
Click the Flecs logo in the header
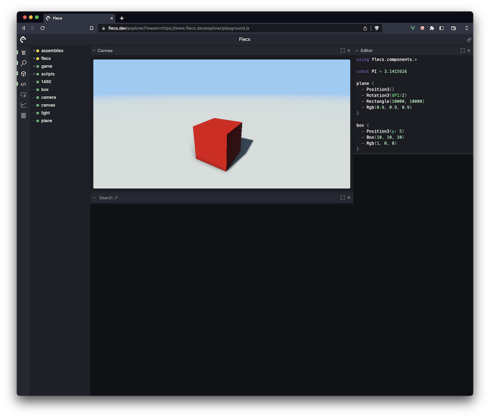[23, 39]
